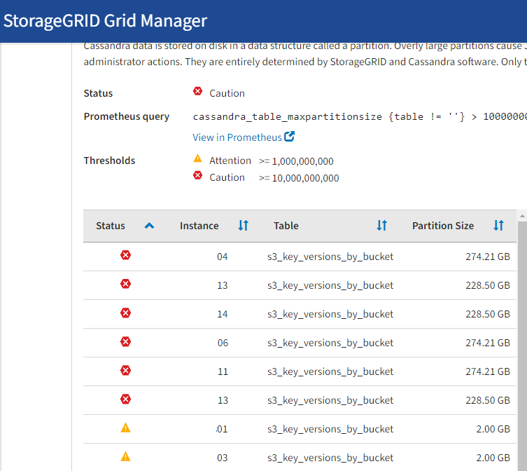Toggle sort arrow on Status column
Image resolution: width=527 pixels, height=471 pixels.
click(149, 226)
